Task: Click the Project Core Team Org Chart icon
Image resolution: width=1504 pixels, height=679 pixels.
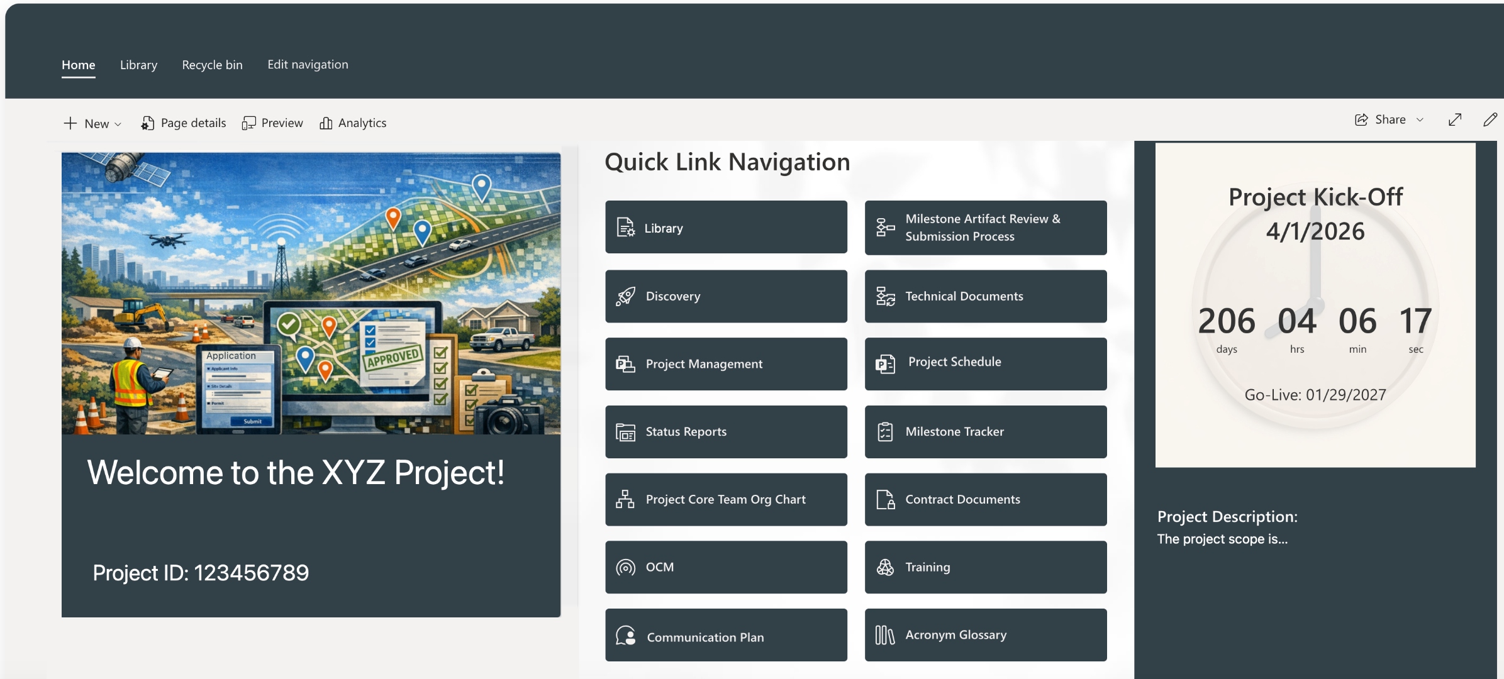Action: tap(625, 499)
